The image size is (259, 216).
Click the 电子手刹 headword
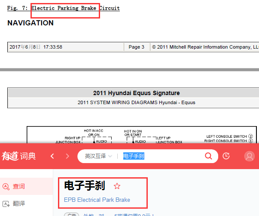coord(85,185)
